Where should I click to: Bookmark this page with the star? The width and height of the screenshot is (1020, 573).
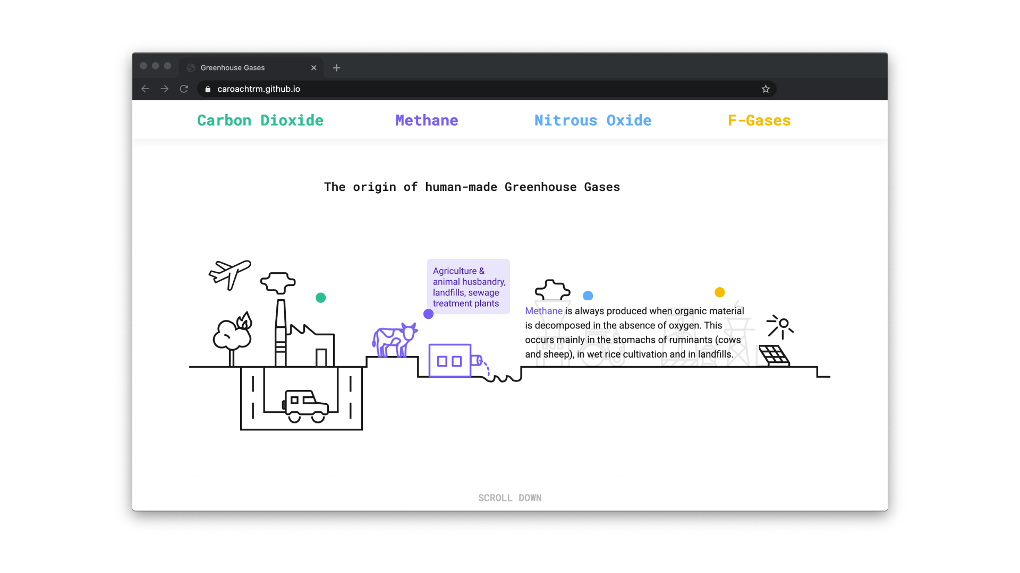pos(766,89)
